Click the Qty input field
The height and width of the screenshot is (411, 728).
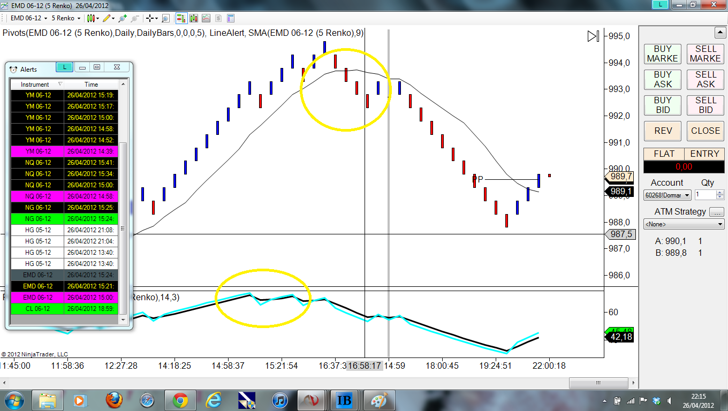(705, 195)
